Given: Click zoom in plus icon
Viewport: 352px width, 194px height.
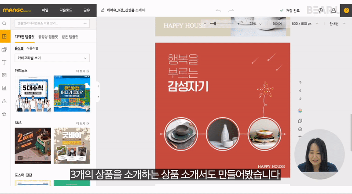Looking at the screenshot, I should [x=238, y=24].
